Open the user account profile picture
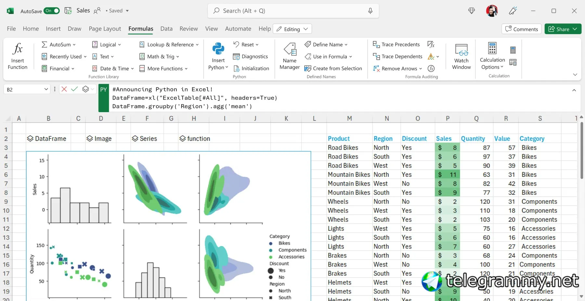The width and height of the screenshot is (585, 301). (492, 11)
